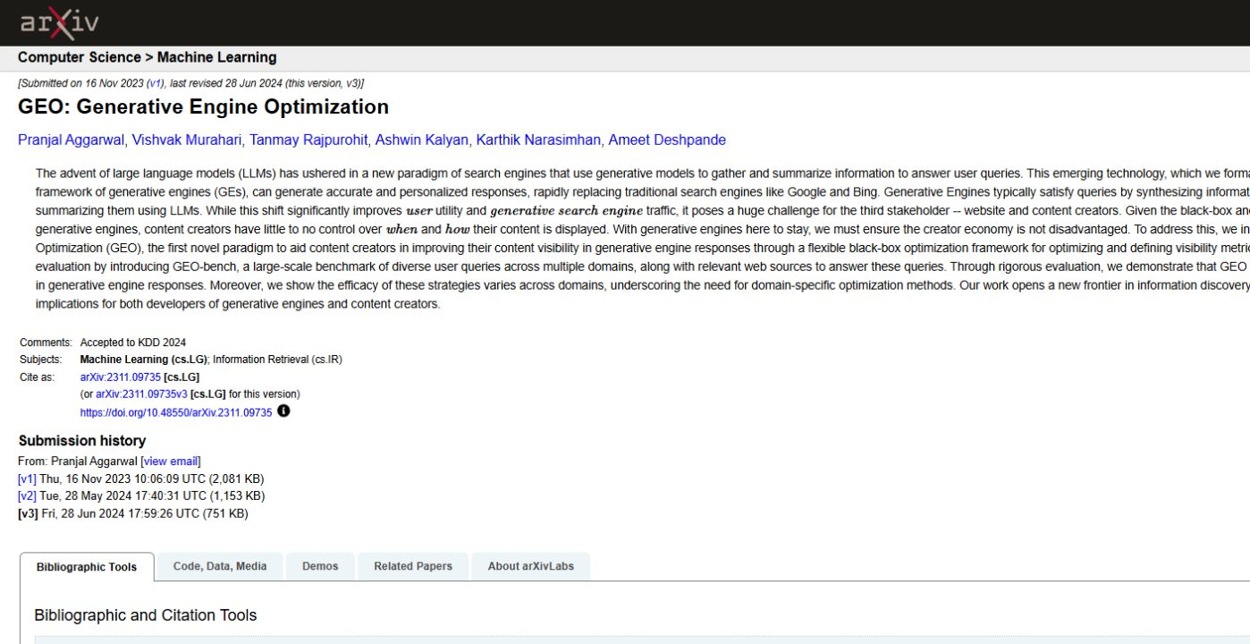This screenshot has width=1250, height=644.
Task: Open arXiv:2311.09735v3 version link
Action: (x=141, y=394)
